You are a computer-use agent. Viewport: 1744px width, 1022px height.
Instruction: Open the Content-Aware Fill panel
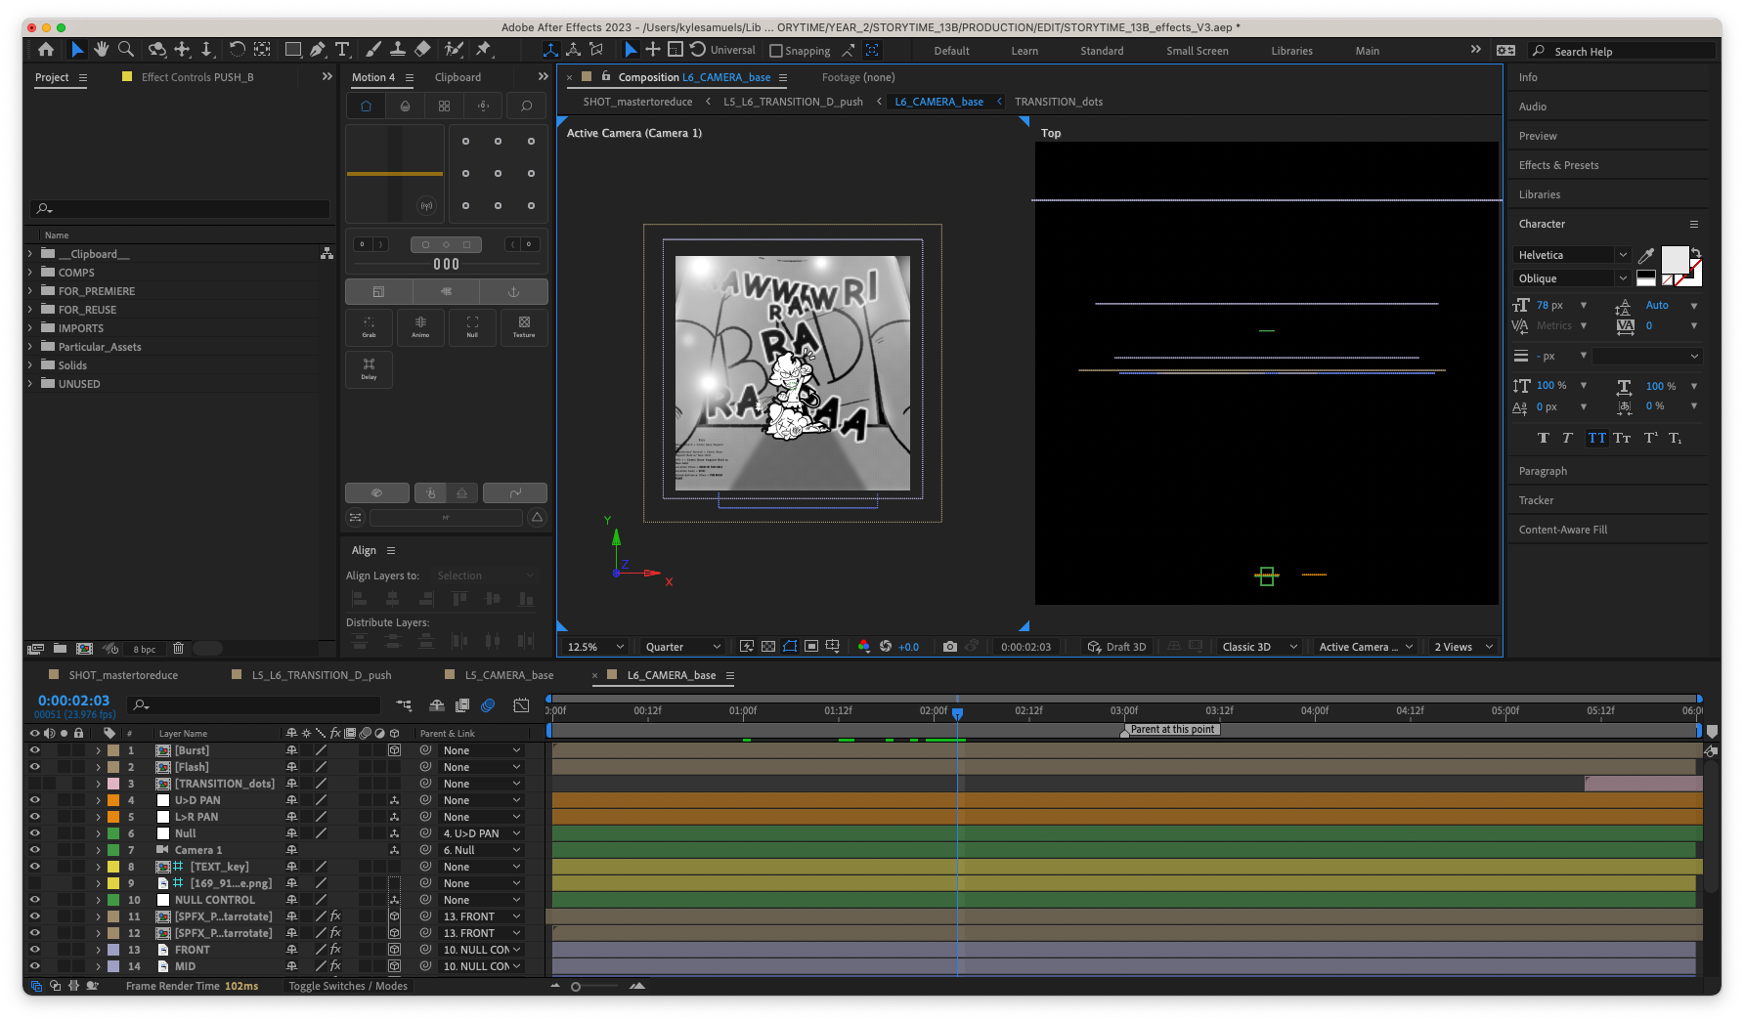pyautogui.click(x=1562, y=530)
